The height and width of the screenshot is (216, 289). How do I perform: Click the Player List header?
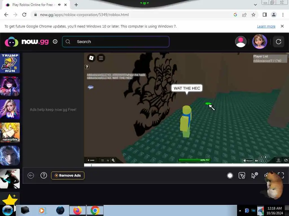pyautogui.click(x=260, y=56)
